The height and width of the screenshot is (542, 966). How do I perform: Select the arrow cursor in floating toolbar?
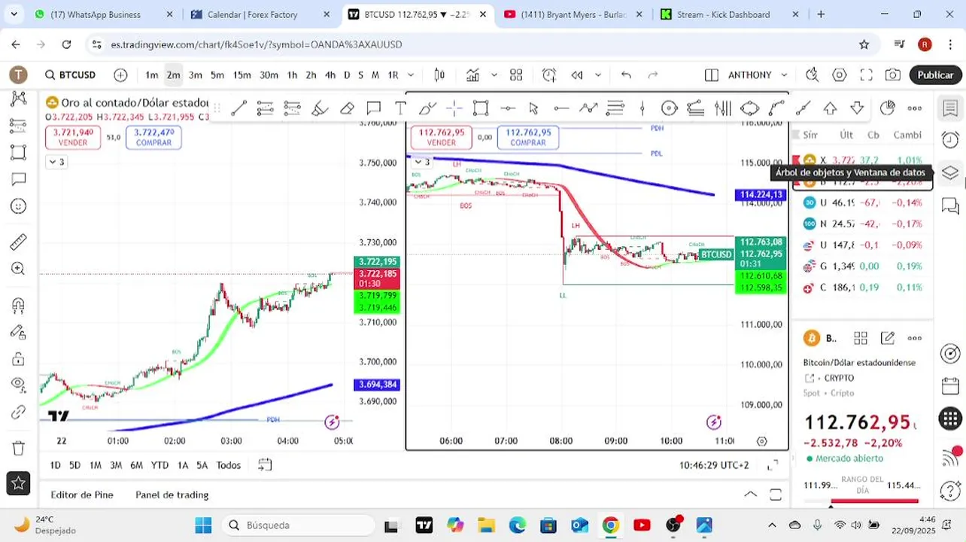(x=534, y=108)
